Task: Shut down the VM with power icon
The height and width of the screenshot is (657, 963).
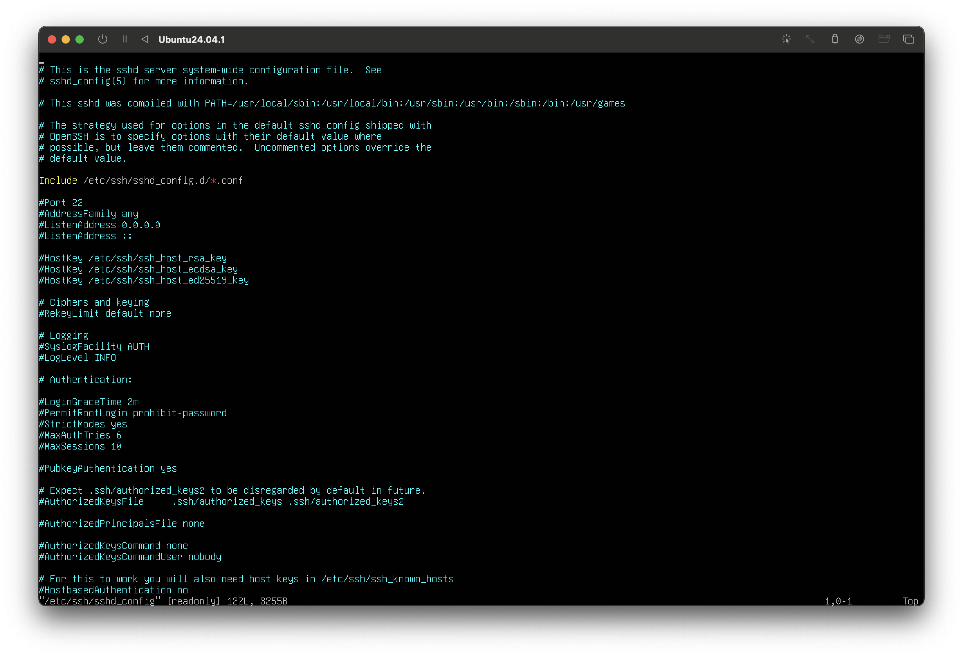Action: 102,39
